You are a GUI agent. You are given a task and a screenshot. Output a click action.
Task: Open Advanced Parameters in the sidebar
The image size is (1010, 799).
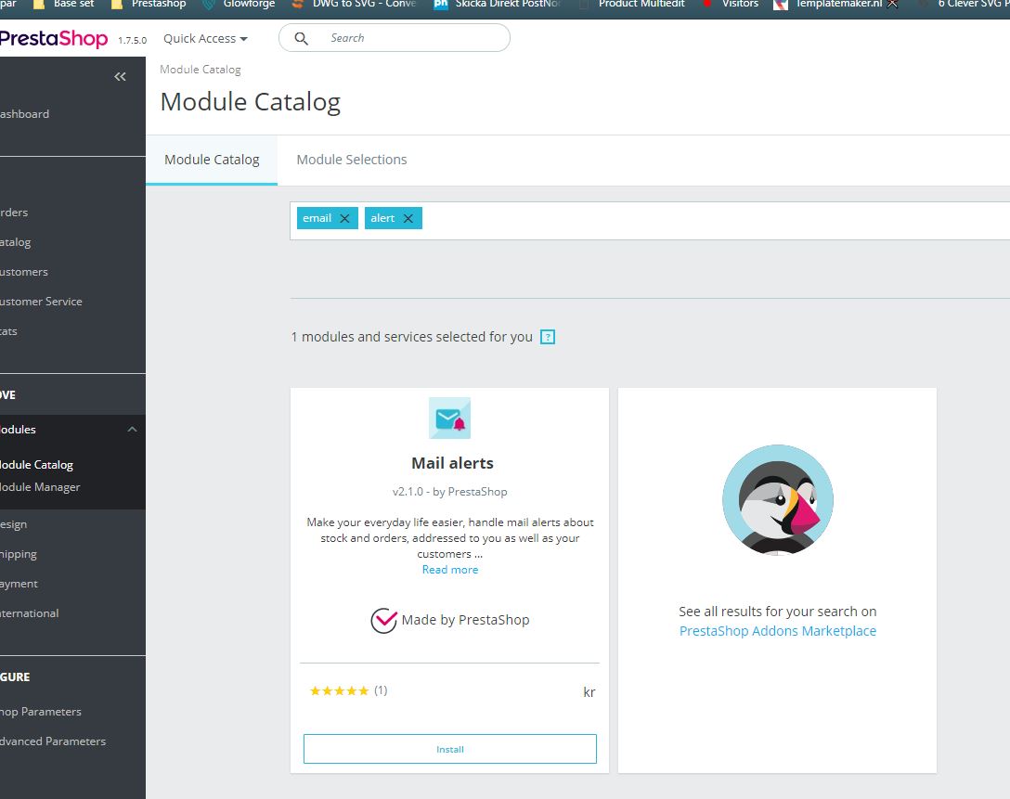(x=53, y=741)
